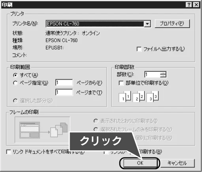Screen dimensions: 202x172
Task: Select すべて(A) print range radio
Action: (x=15, y=75)
